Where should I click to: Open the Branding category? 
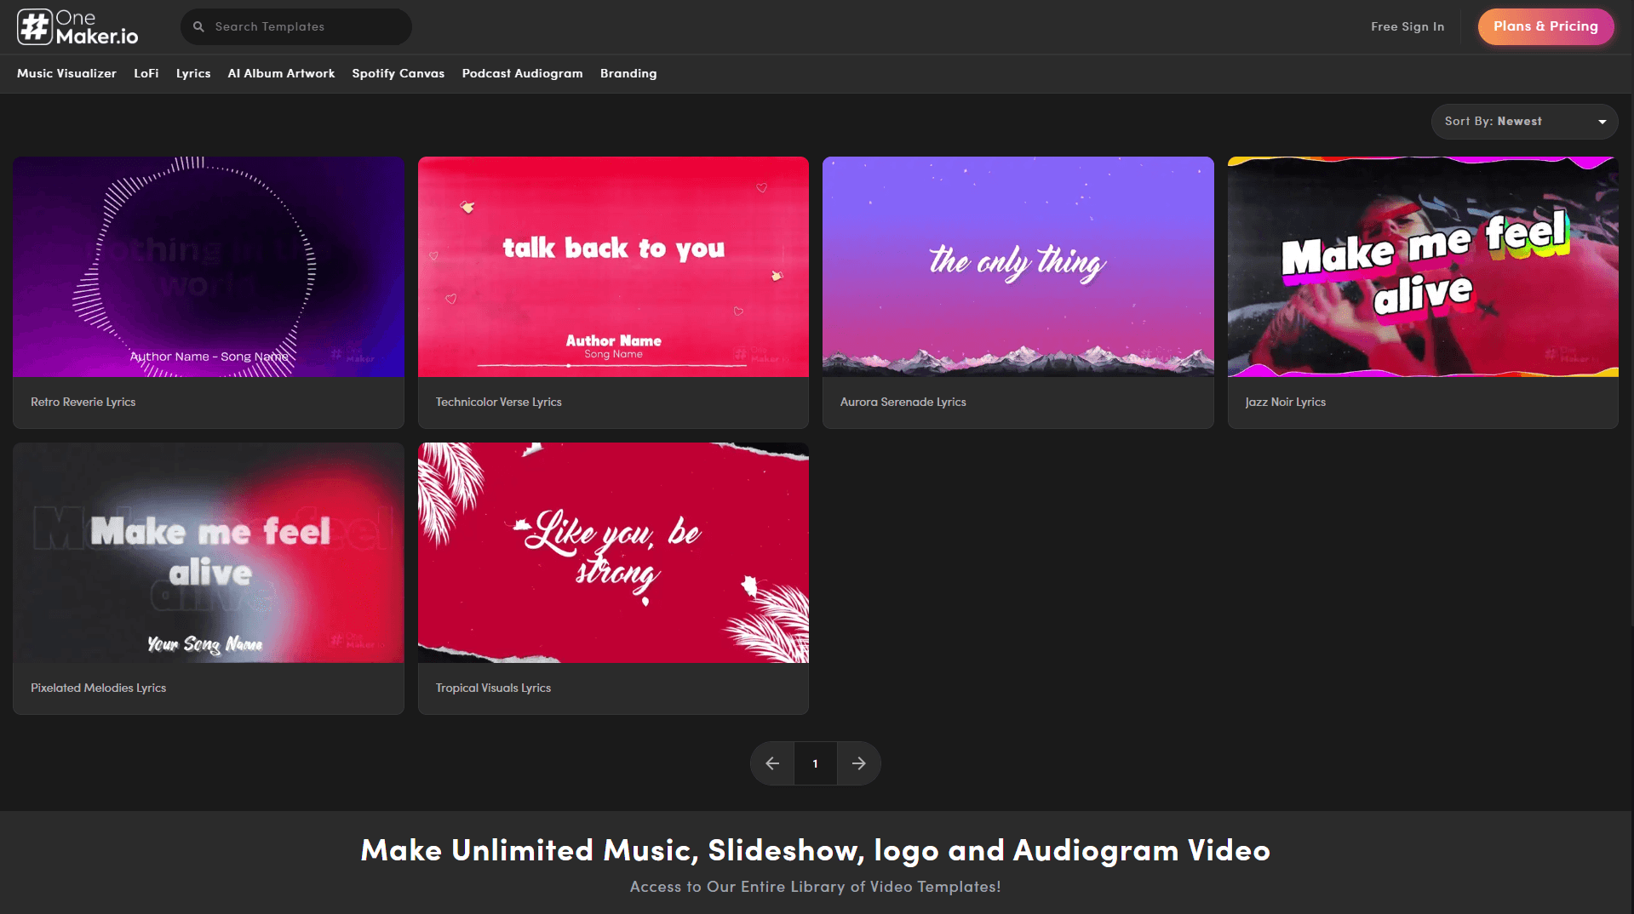pyautogui.click(x=628, y=73)
